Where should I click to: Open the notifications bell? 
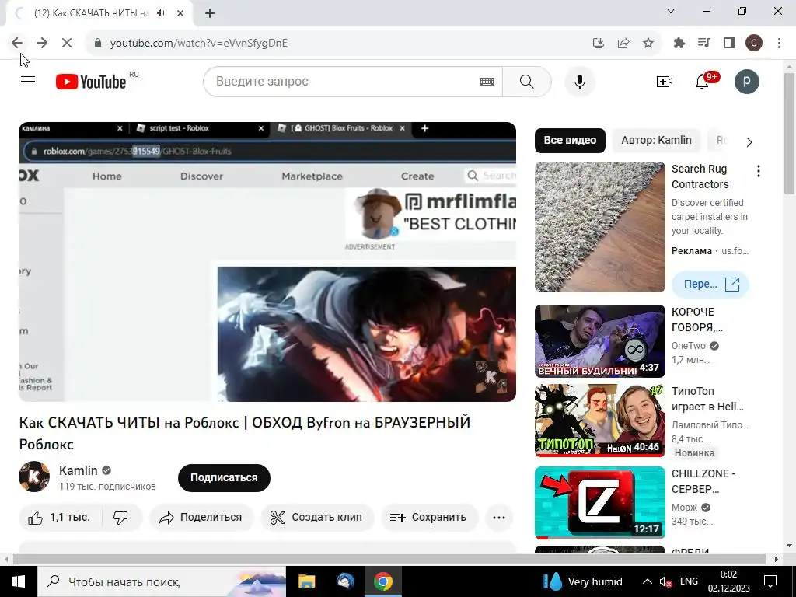click(702, 81)
